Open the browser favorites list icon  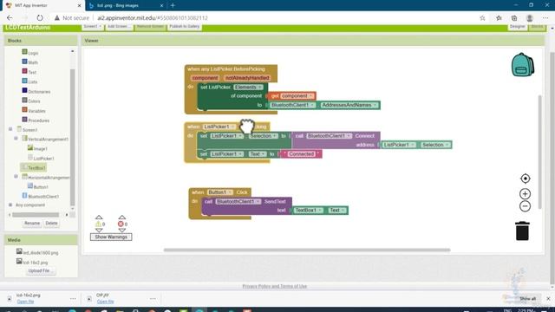[x=499, y=17]
